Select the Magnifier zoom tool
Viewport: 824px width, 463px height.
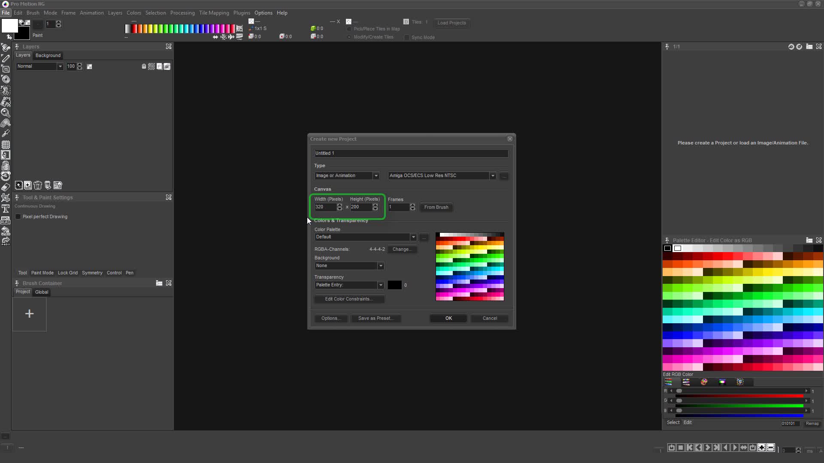pos(6,113)
